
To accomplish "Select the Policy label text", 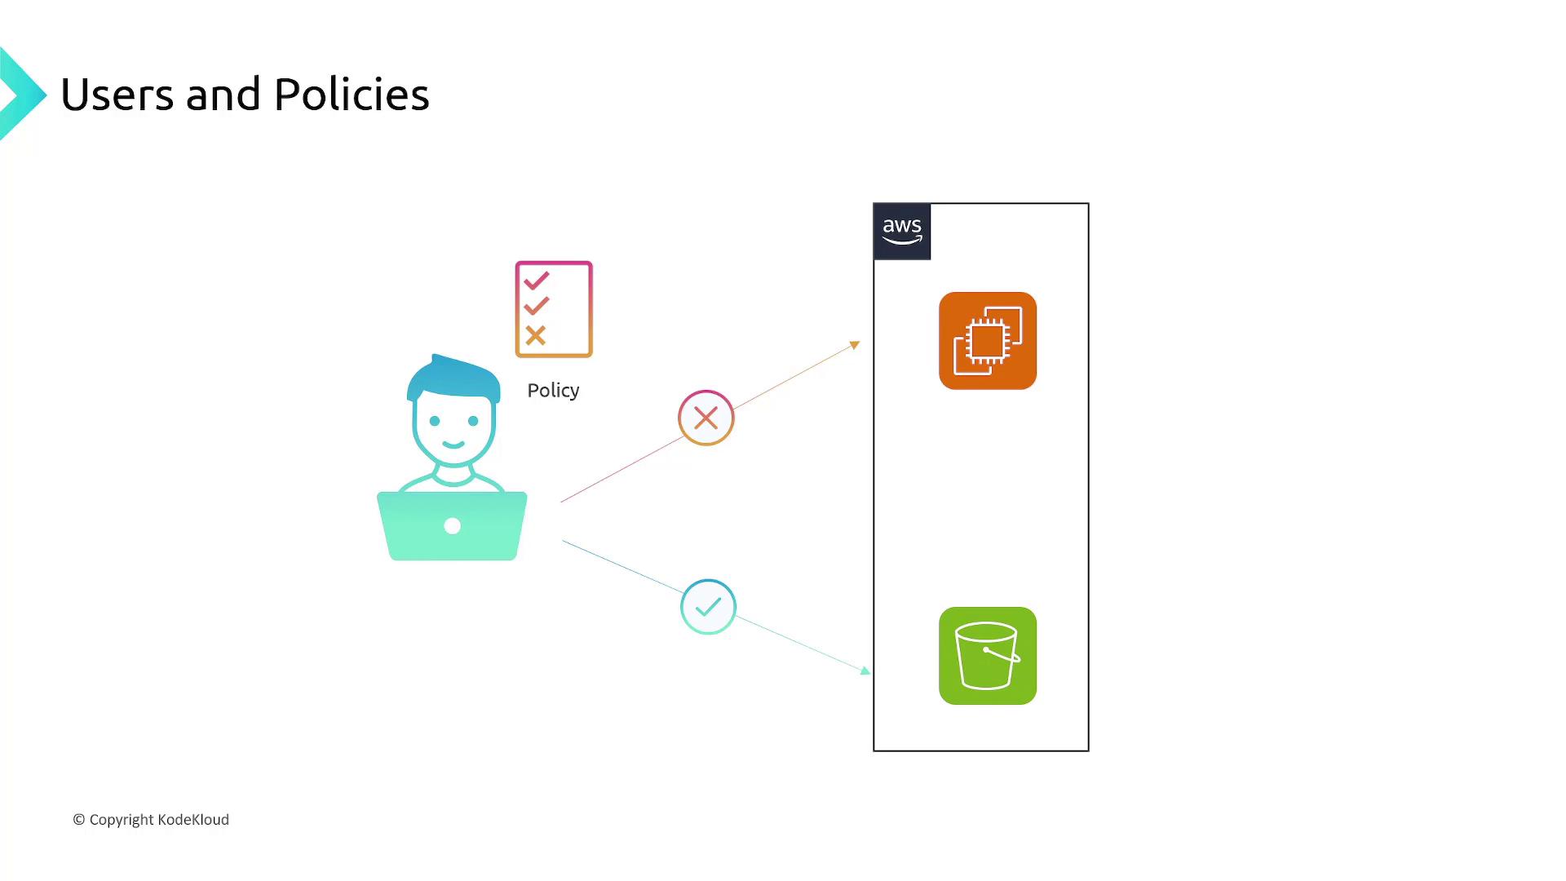I will point(551,389).
